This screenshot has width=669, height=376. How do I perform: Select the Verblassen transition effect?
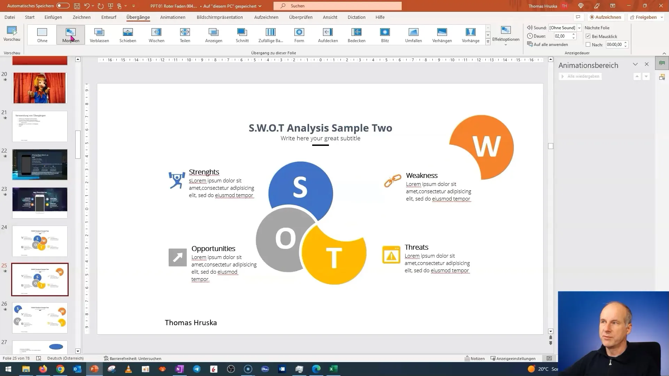coord(99,35)
